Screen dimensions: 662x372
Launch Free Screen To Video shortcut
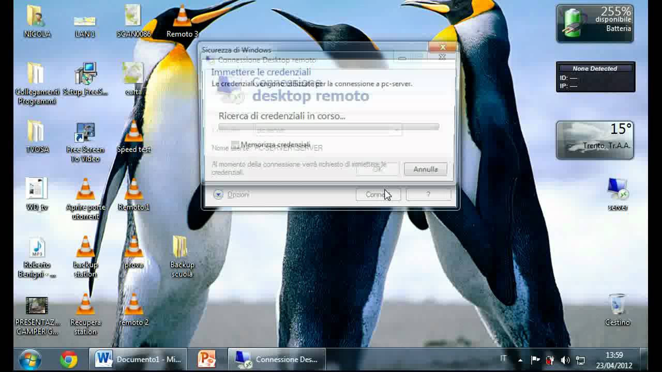coord(85,142)
